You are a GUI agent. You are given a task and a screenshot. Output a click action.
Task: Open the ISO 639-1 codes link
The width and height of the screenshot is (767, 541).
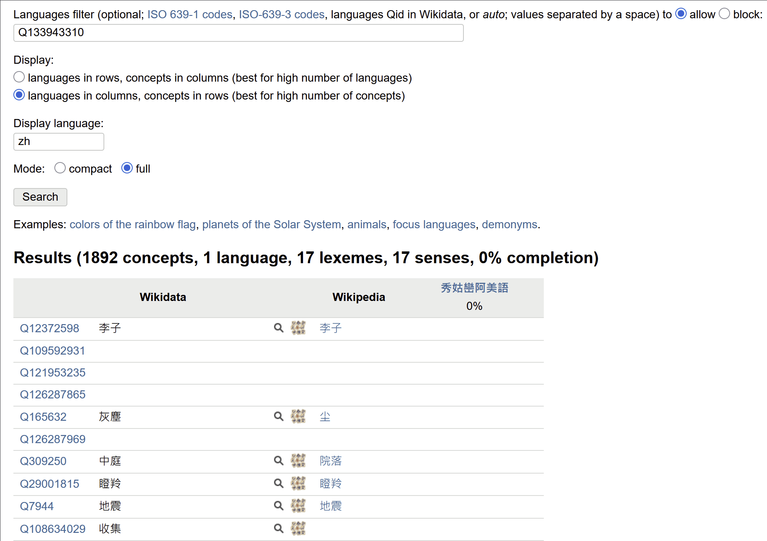point(190,15)
